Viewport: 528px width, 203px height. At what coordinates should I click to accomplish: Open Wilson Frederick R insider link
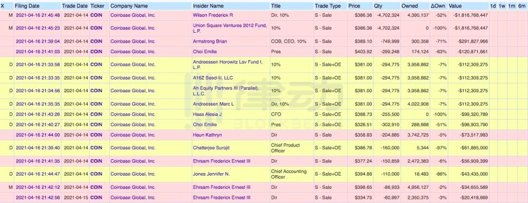pyautogui.click(x=213, y=15)
